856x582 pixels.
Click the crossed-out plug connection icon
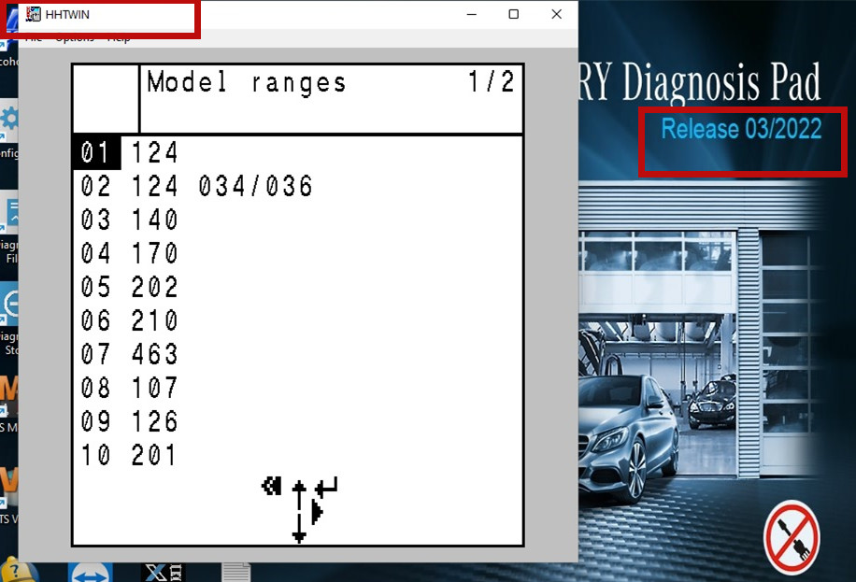(x=792, y=538)
